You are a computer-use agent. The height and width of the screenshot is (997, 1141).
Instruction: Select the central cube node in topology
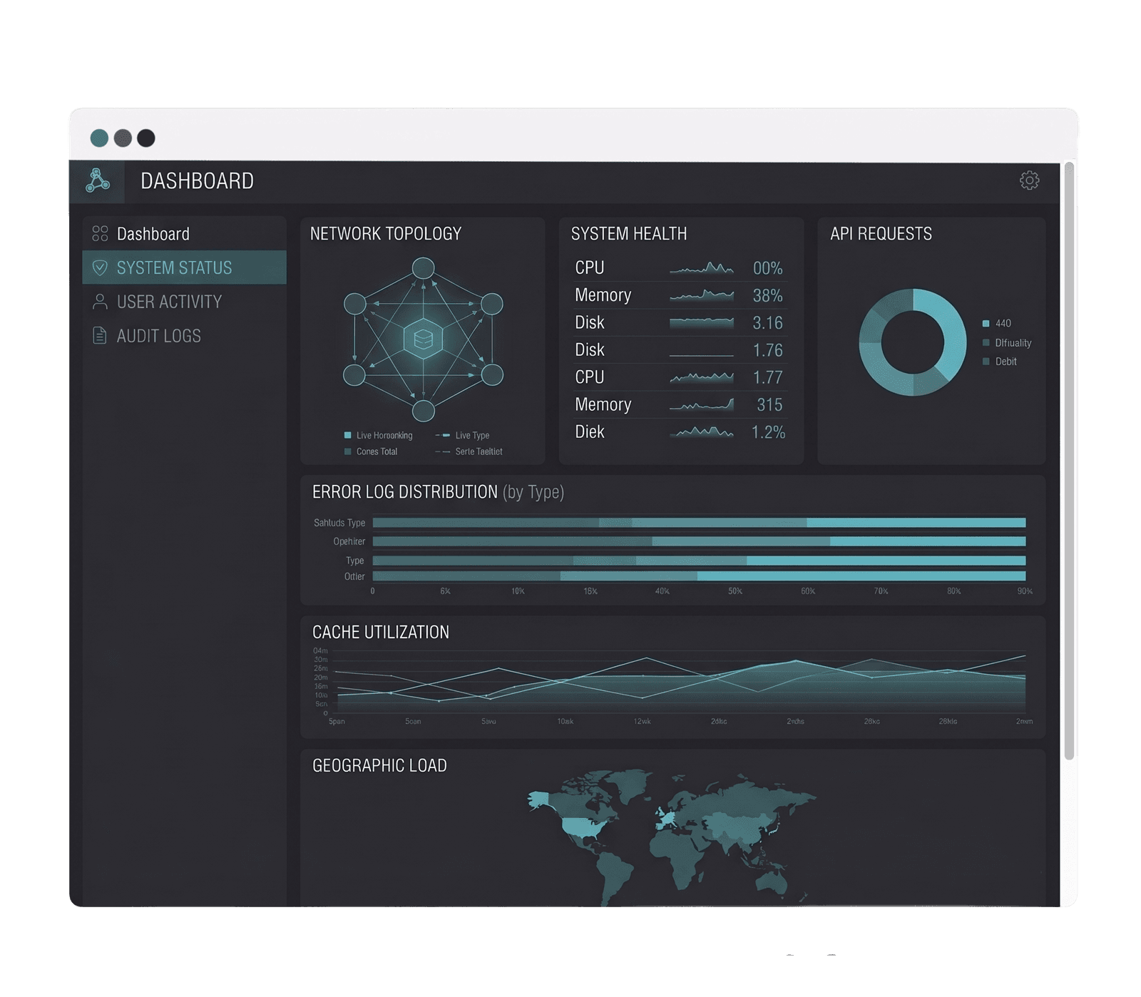(x=423, y=339)
